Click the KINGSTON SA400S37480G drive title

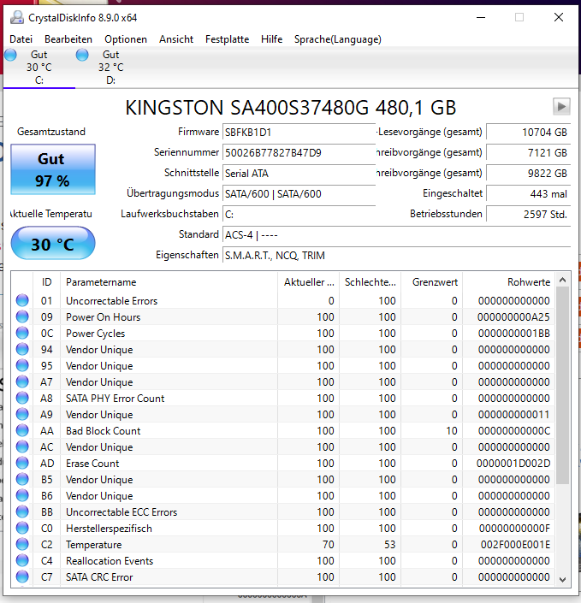pyautogui.click(x=291, y=107)
